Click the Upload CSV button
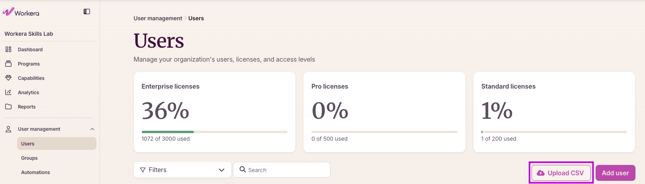 (561, 173)
